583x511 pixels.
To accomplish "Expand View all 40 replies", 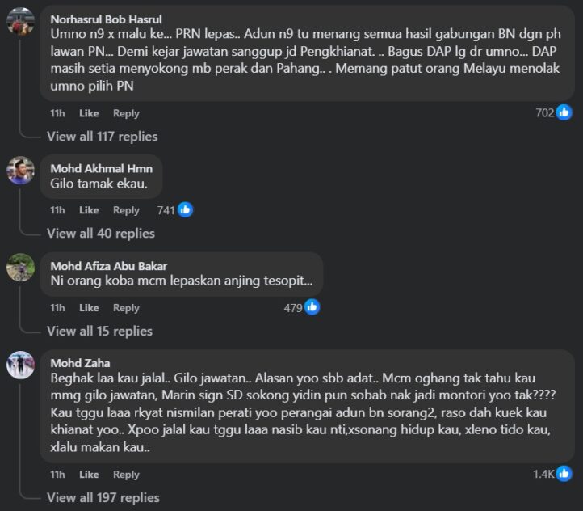I will (x=100, y=234).
